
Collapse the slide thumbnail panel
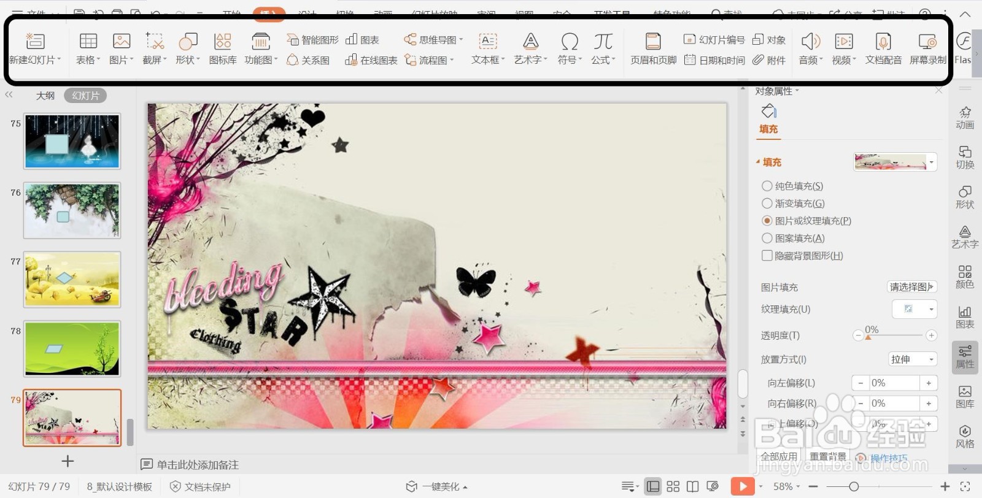9,95
